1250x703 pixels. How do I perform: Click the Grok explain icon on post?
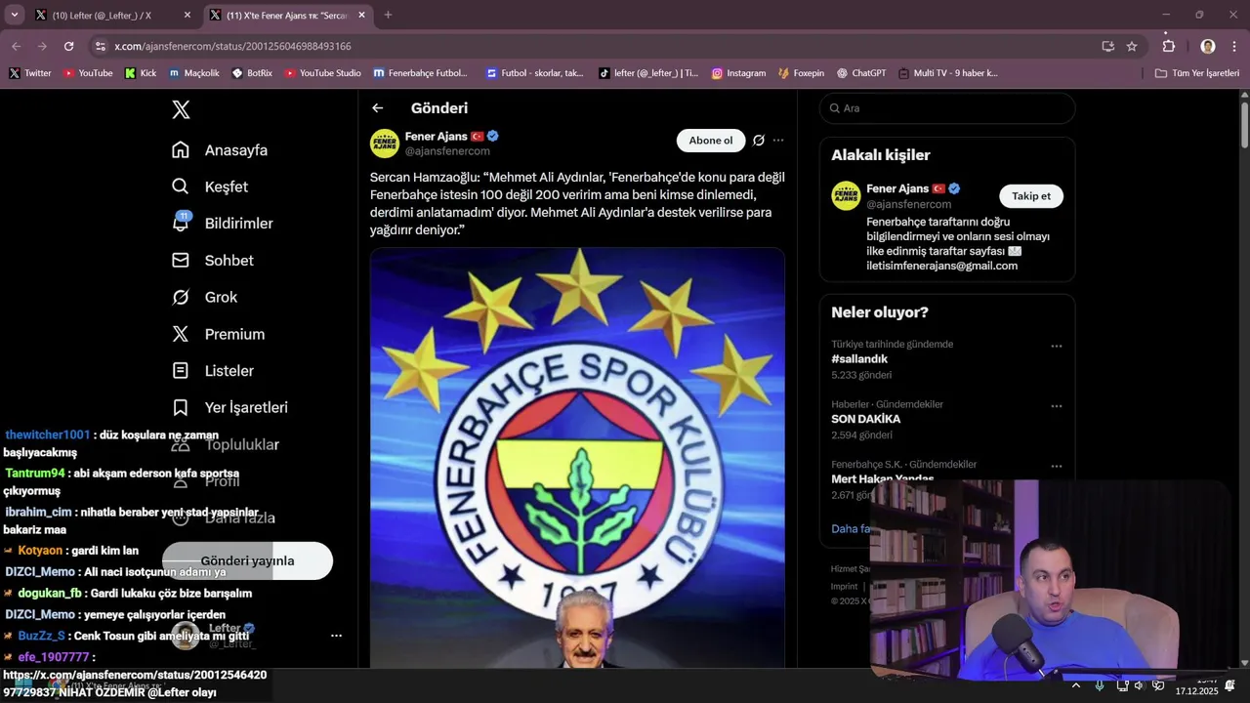[759, 141]
